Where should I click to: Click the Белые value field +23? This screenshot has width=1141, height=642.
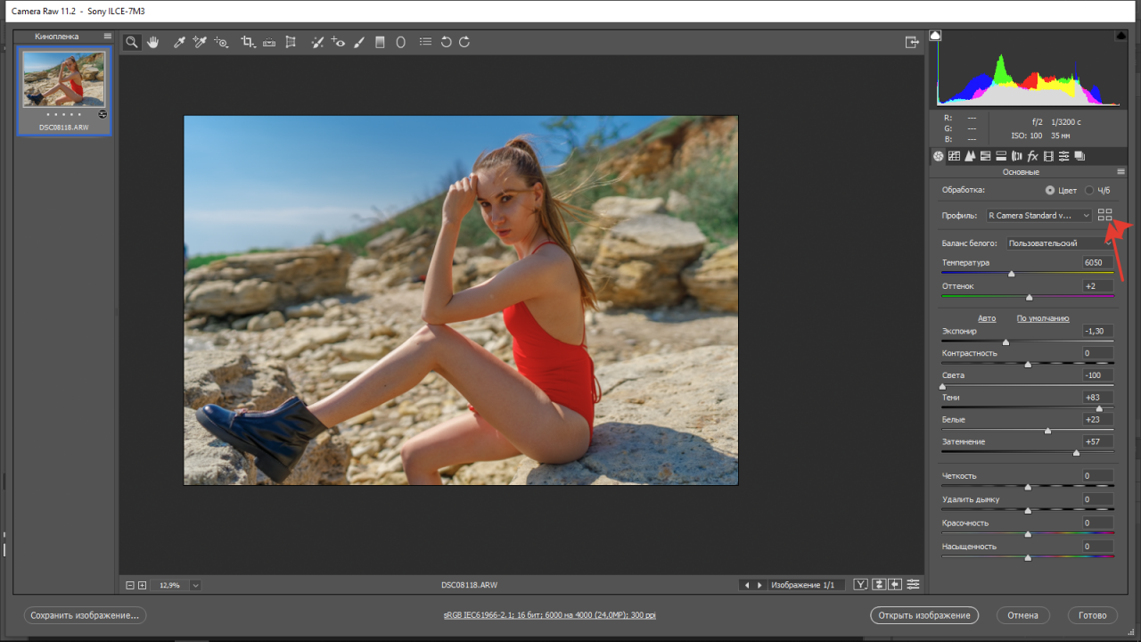[x=1097, y=419]
